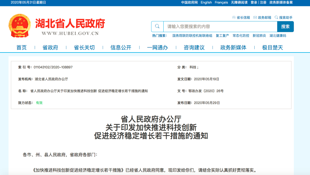Open the 一网通办 online services menu

click(x=157, y=48)
